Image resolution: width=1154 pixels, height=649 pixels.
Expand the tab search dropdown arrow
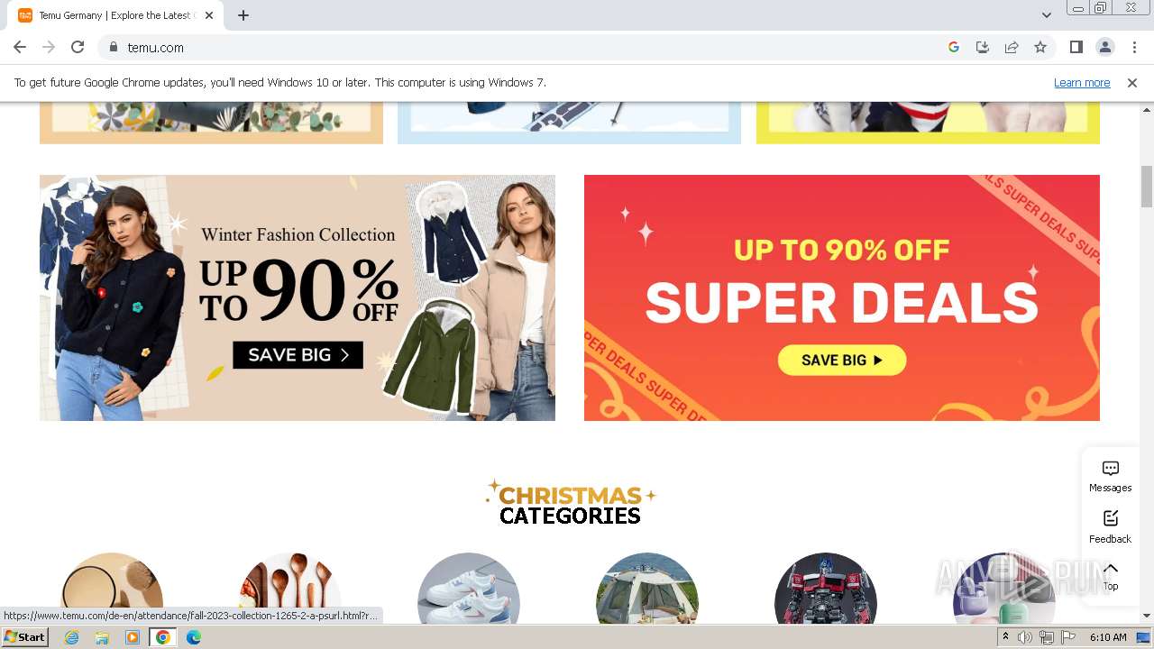[1046, 14]
